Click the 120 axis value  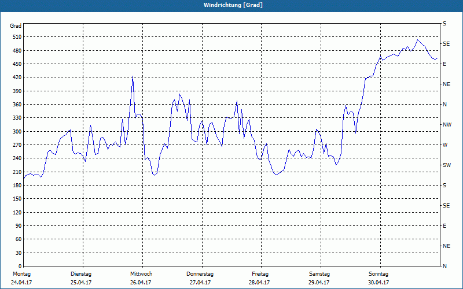point(17,212)
